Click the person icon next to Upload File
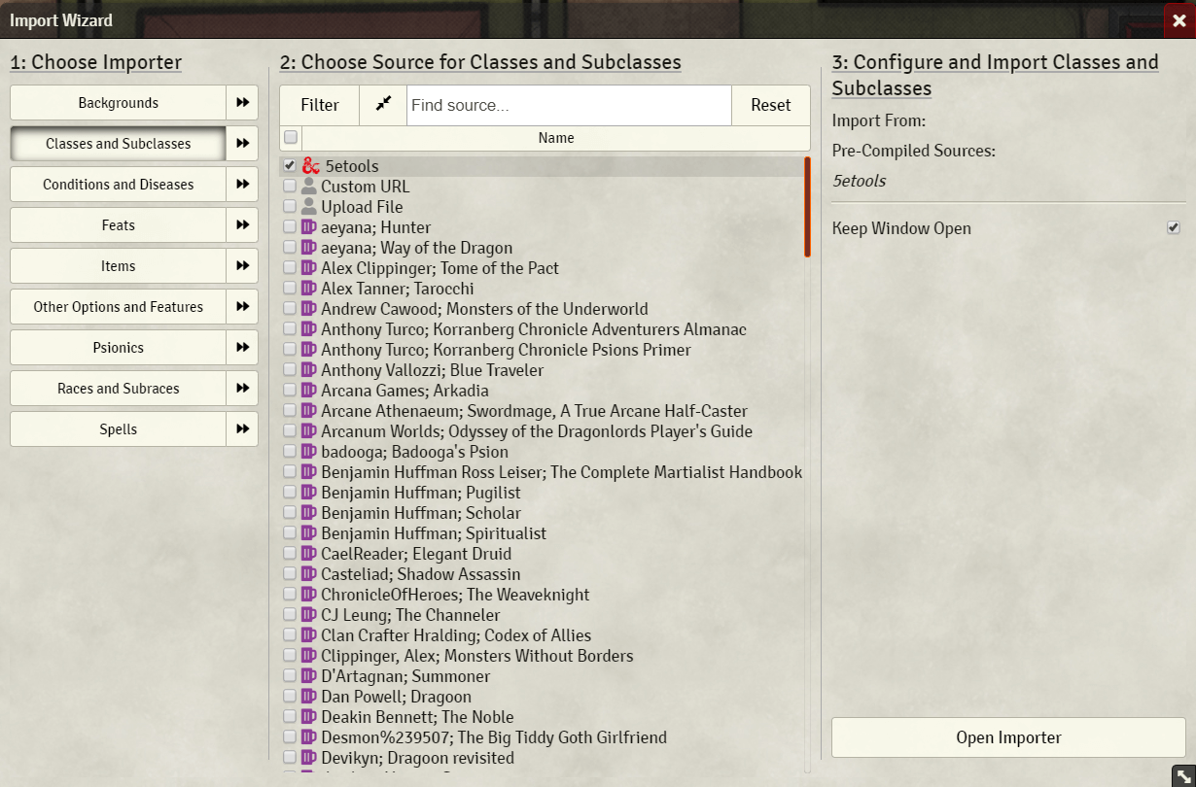Viewport: 1196px width, 787px height. coord(309,207)
